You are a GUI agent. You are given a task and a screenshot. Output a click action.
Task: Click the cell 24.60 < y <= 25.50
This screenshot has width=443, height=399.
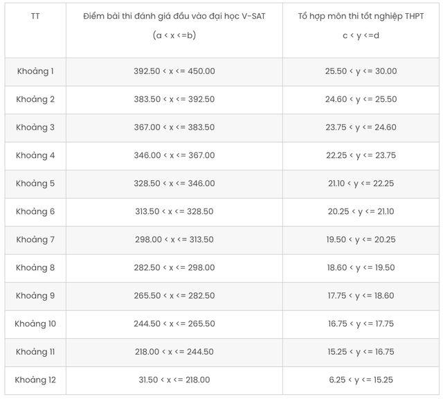tap(361, 100)
